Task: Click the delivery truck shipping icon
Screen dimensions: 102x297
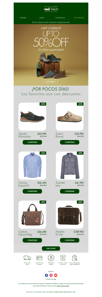Action: pos(27,258)
